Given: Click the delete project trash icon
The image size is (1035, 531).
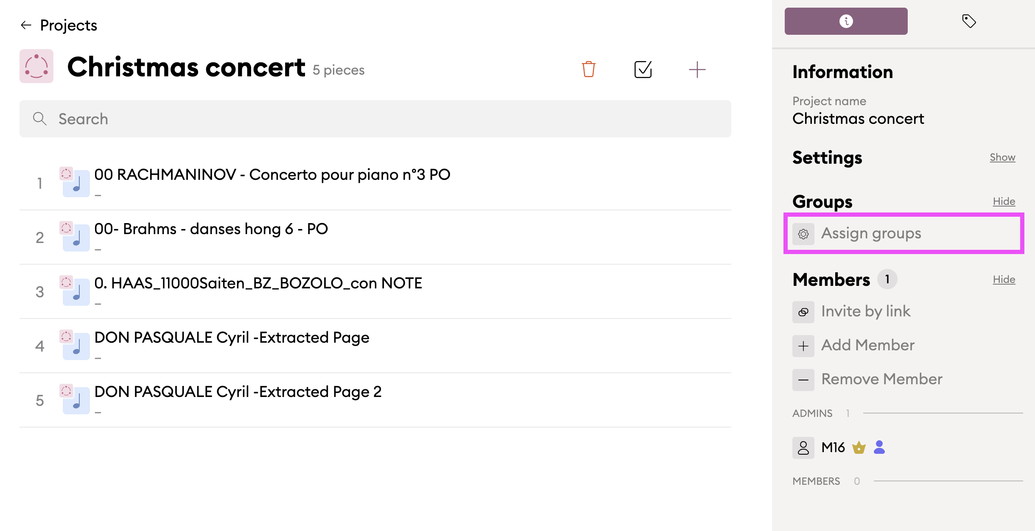Looking at the screenshot, I should (x=588, y=69).
